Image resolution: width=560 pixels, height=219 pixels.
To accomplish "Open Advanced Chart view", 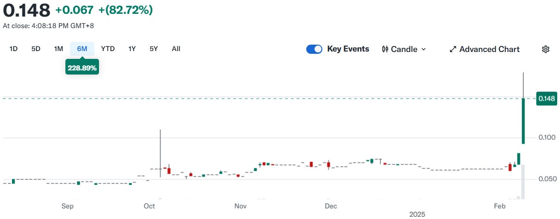I will pos(484,49).
